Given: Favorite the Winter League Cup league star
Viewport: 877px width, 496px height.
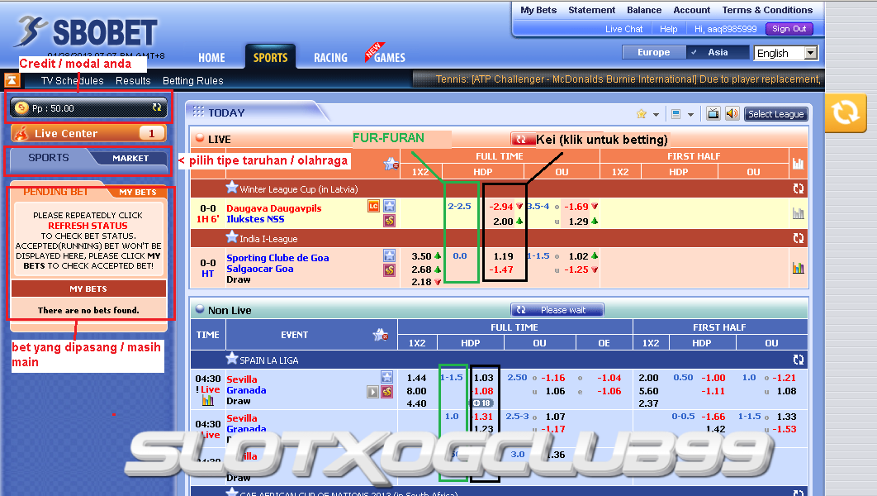Looking at the screenshot, I should [x=231, y=188].
